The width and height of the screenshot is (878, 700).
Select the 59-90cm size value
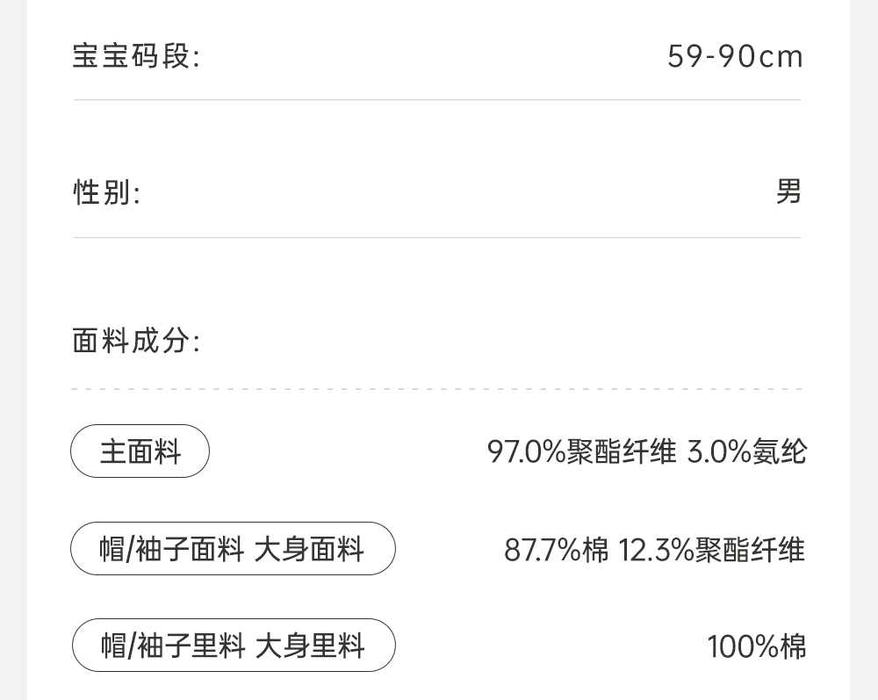(735, 57)
